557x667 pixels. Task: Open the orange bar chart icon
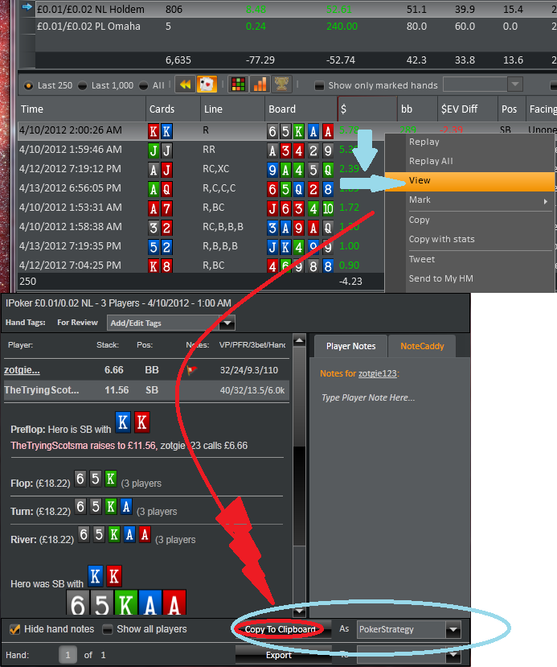260,84
